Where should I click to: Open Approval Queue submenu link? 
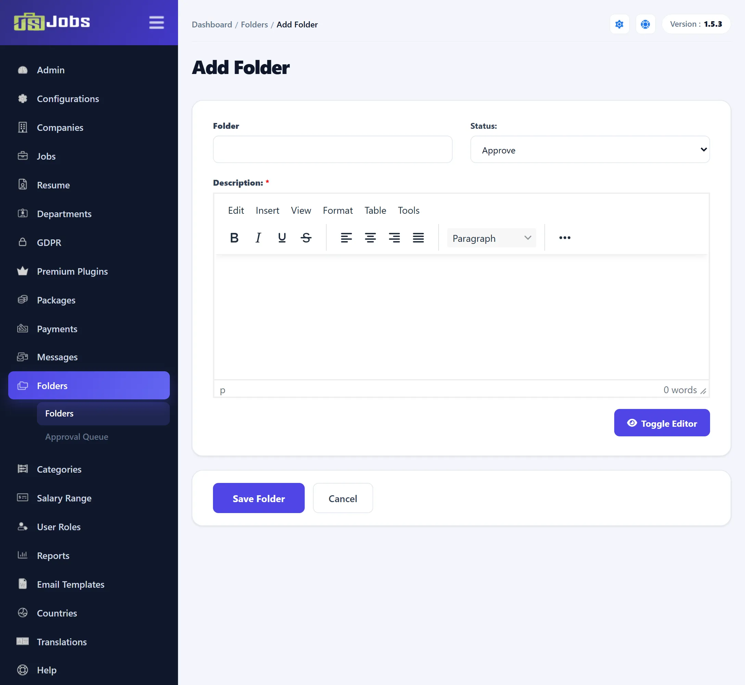pos(77,437)
